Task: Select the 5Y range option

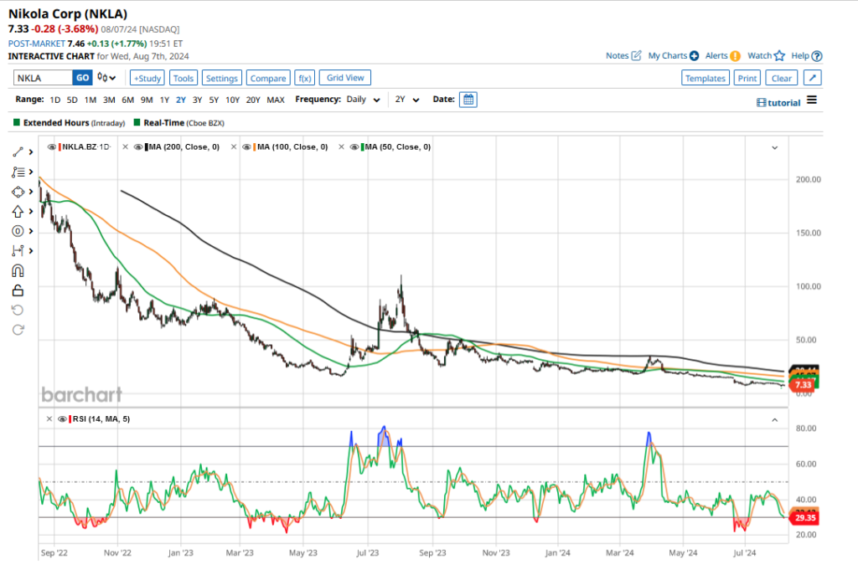Action: click(x=214, y=100)
